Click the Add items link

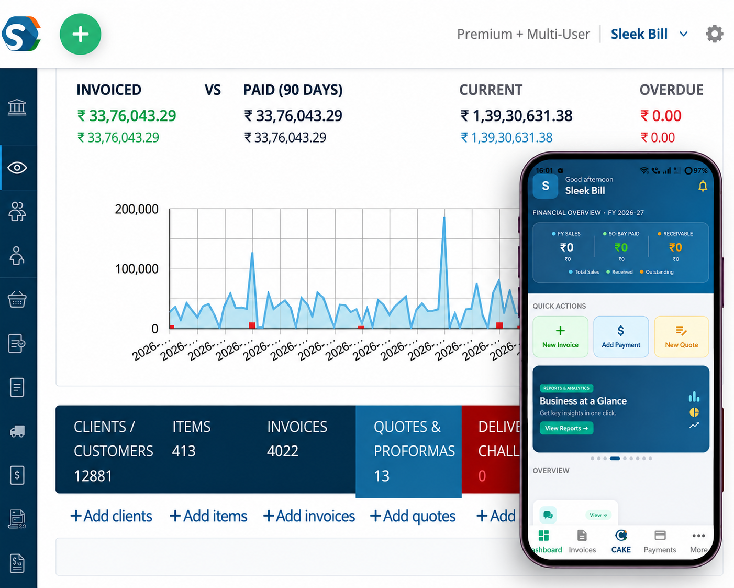[208, 516]
